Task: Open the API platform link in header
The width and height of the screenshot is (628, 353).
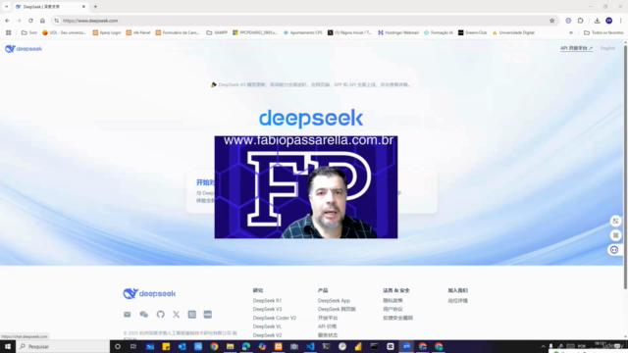Action: click(x=576, y=48)
